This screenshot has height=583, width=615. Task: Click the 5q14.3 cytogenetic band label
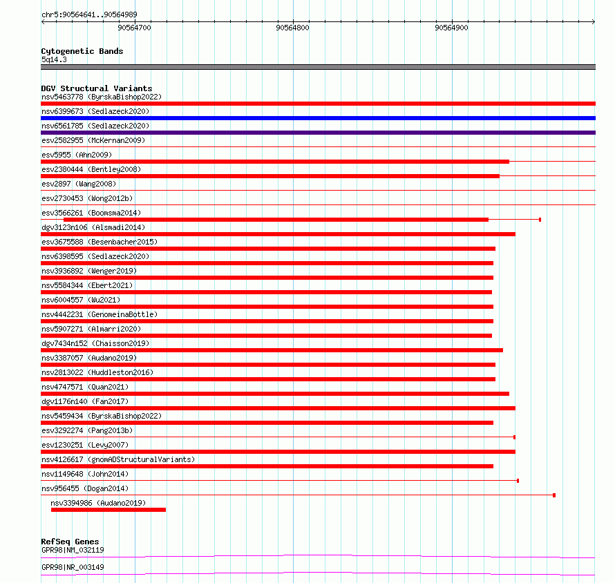click(54, 59)
